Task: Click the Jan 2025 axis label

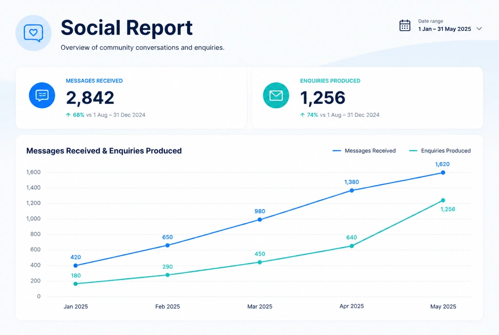Action: (76, 306)
